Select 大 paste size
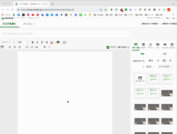This screenshot has height=134, width=177. point(170,61)
